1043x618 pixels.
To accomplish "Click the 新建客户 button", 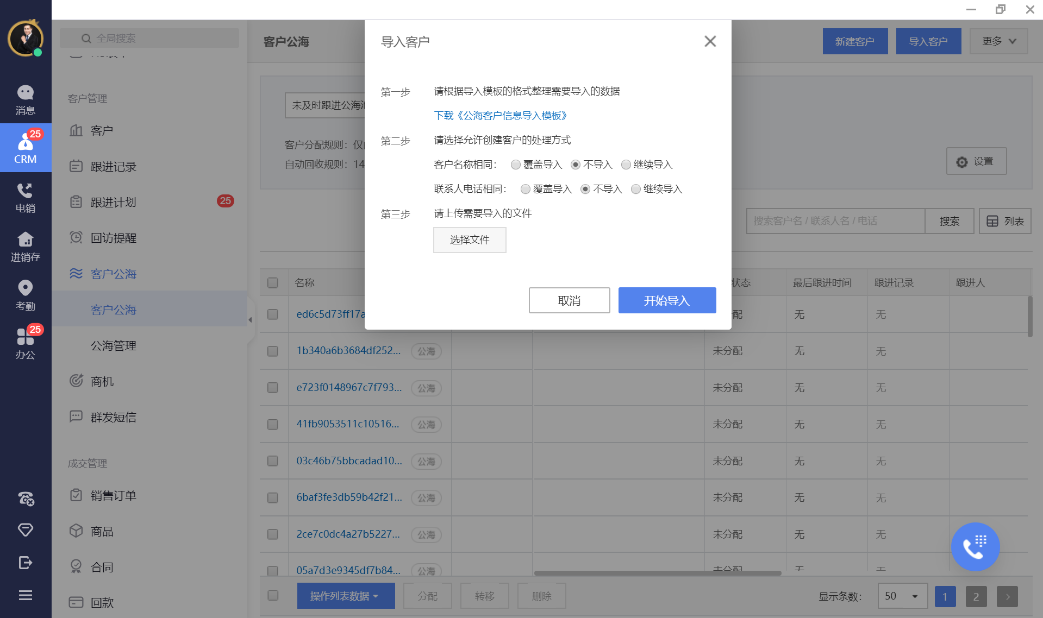I will coord(855,41).
